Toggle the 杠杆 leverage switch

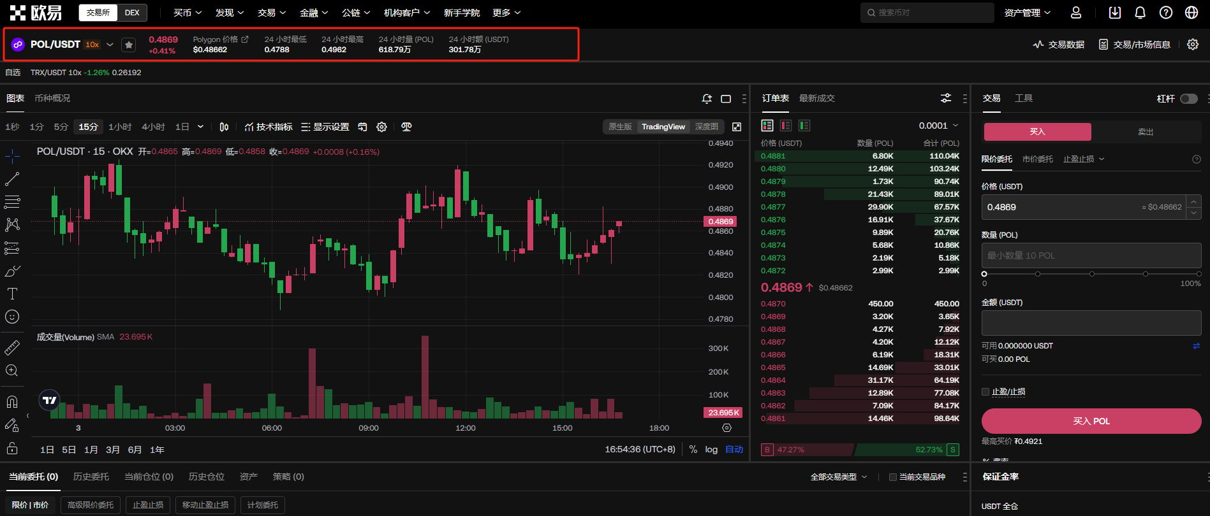[1188, 99]
